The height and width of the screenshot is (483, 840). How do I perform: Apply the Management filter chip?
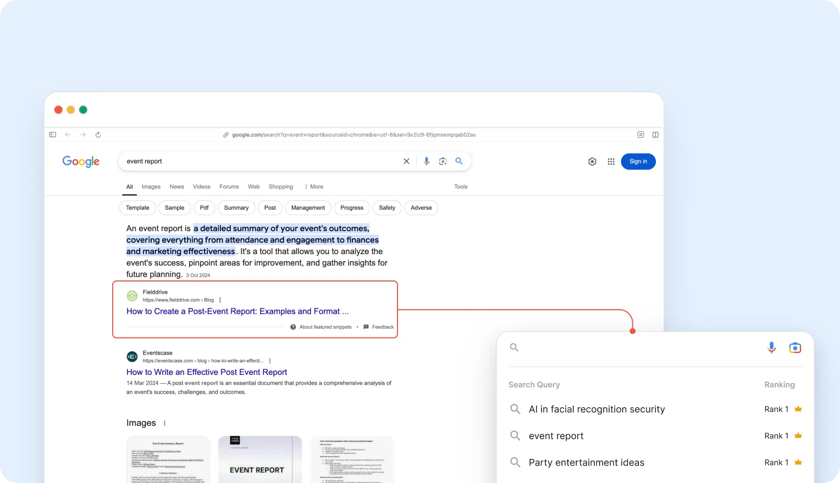click(308, 208)
